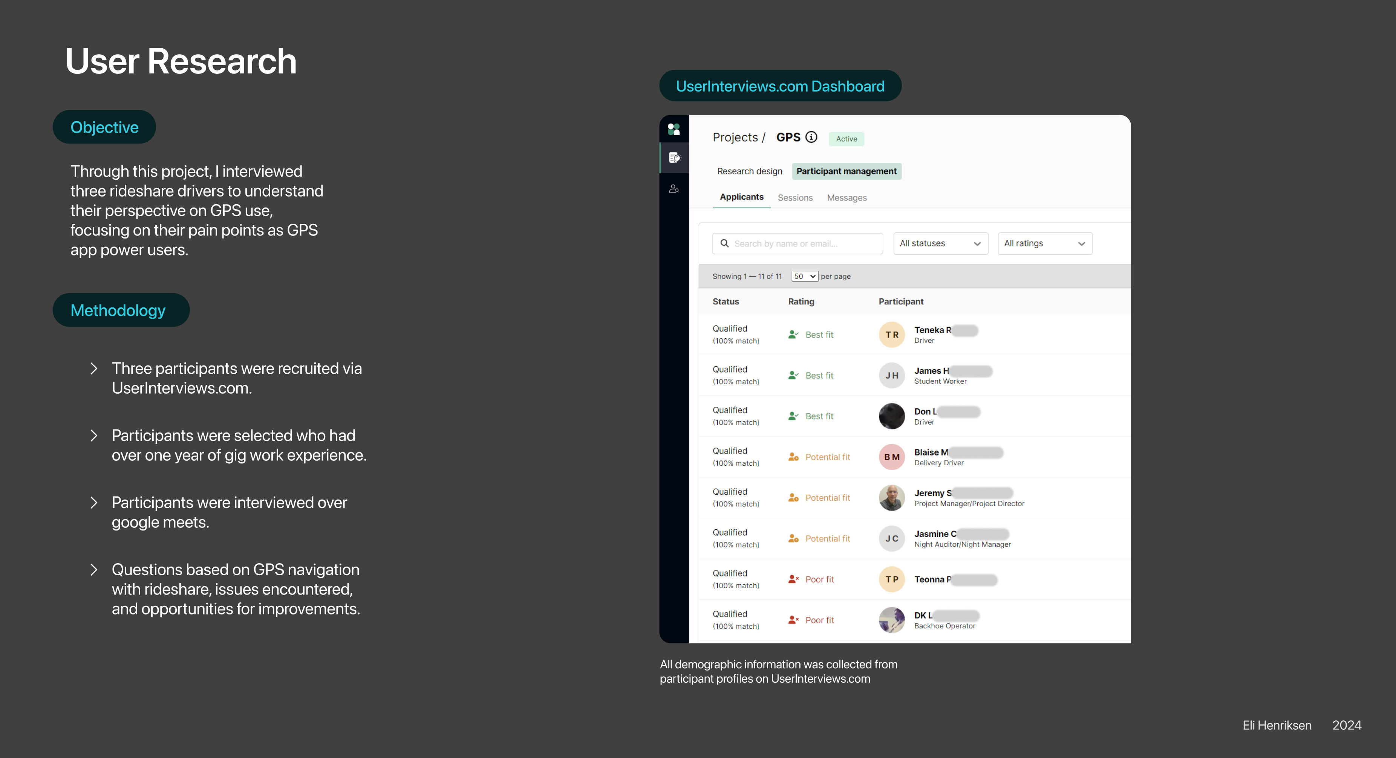Screen dimensions: 1396x758
Task: Click Poor fit icon for Teonna P
Action: 793,579
